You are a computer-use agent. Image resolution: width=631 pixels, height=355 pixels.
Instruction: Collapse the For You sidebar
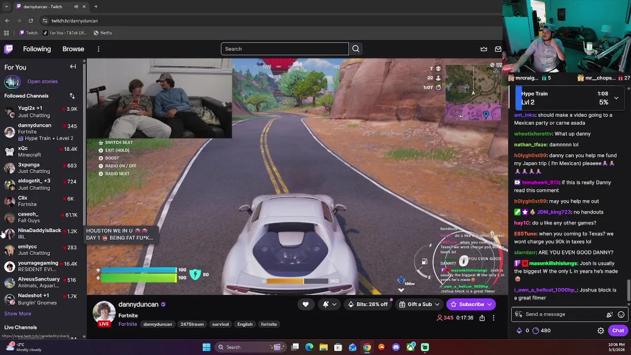click(x=73, y=67)
